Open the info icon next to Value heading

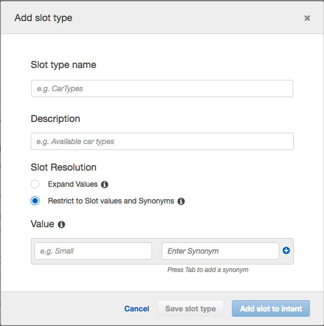coord(61,224)
